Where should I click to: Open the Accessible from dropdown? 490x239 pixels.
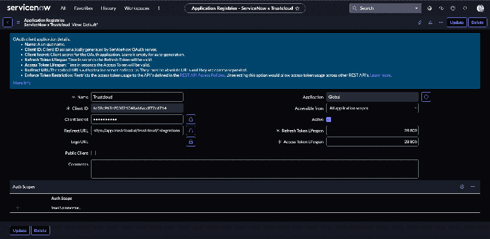coord(372,108)
